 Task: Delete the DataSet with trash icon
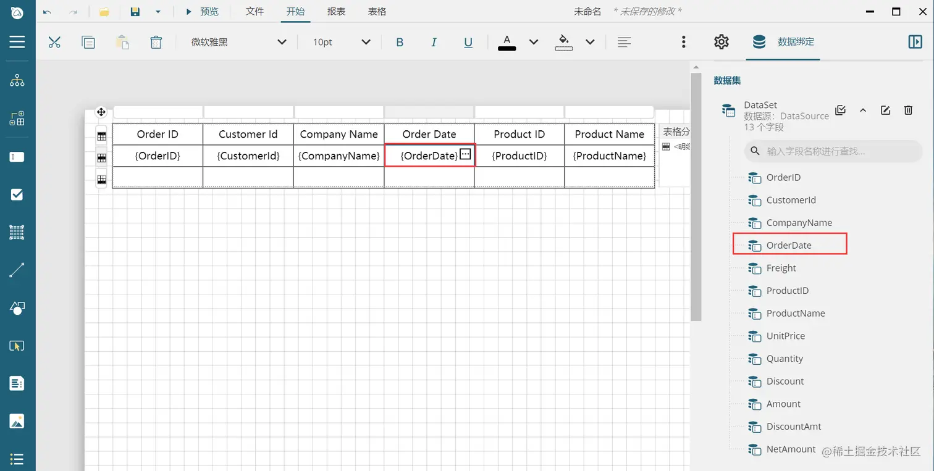[x=908, y=110]
